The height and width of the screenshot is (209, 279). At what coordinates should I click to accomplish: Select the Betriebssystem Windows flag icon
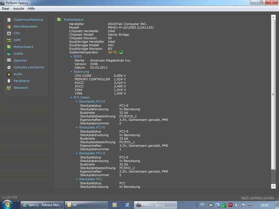[9, 26]
